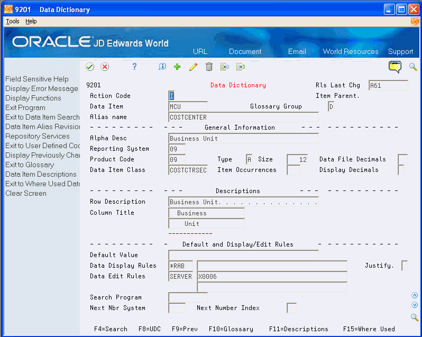Click the green plus add icon
This screenshot has height=337, width=422.
(x=177, y=67)
